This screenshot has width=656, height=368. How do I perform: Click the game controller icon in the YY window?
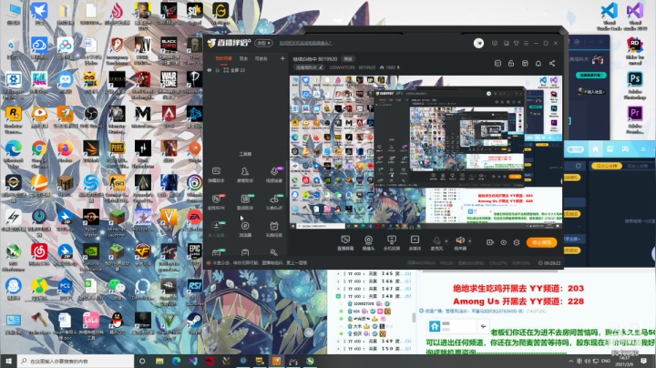tap(625, 149)
